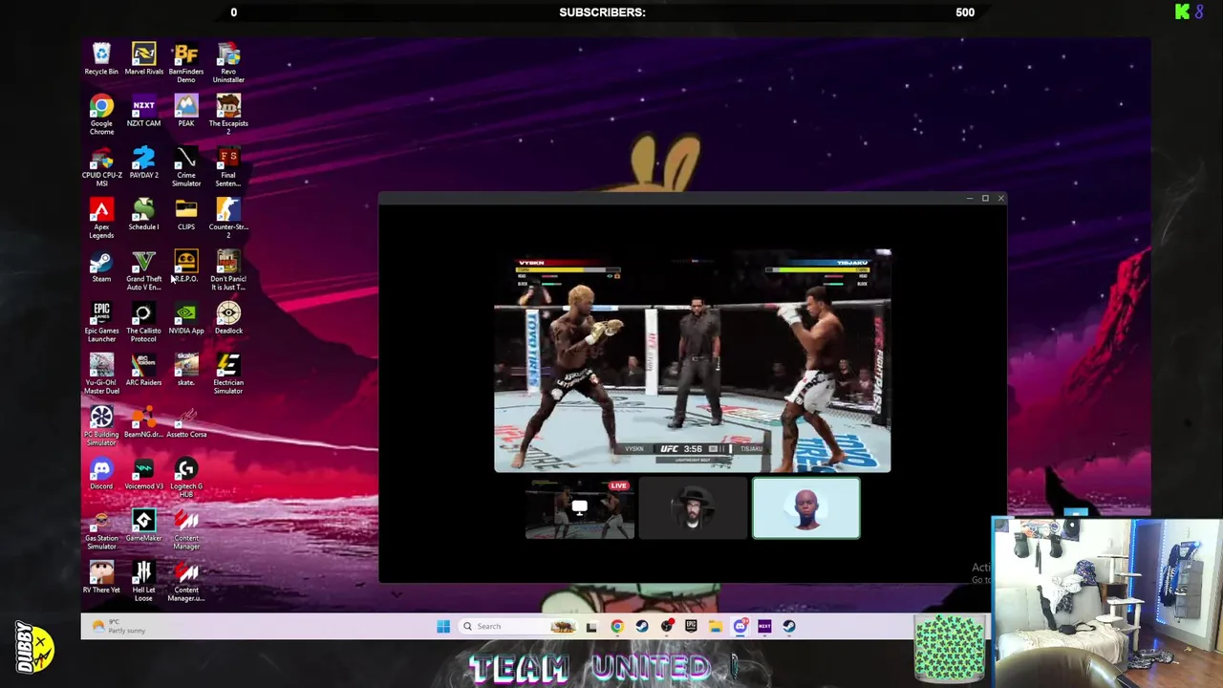Launch Deadlock desktop shortcut
Image resolution: width=1223 pixels, height=688 pixels.
pyautogui.click(x=228, y=318)
